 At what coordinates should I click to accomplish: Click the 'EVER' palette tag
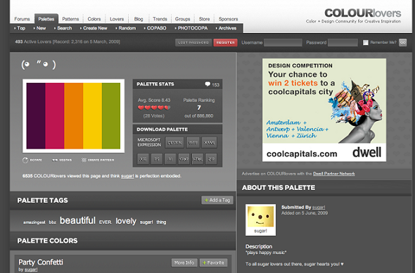(x=105, y=222)
